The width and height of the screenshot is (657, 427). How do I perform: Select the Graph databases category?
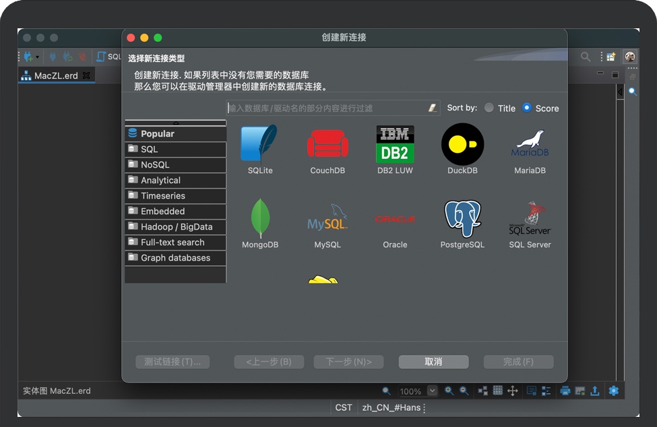coord(176,257)
